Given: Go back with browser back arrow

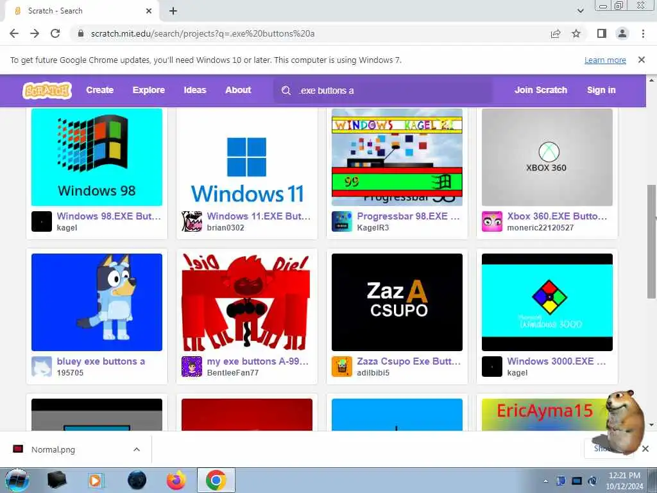Looking at the screenshot, I should (14, 33).
